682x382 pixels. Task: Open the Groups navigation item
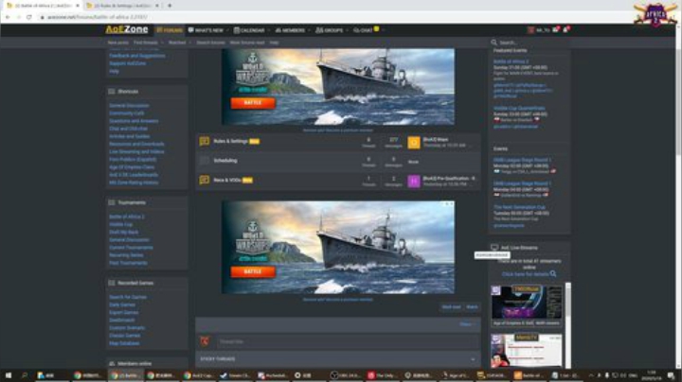coord(330,30)
